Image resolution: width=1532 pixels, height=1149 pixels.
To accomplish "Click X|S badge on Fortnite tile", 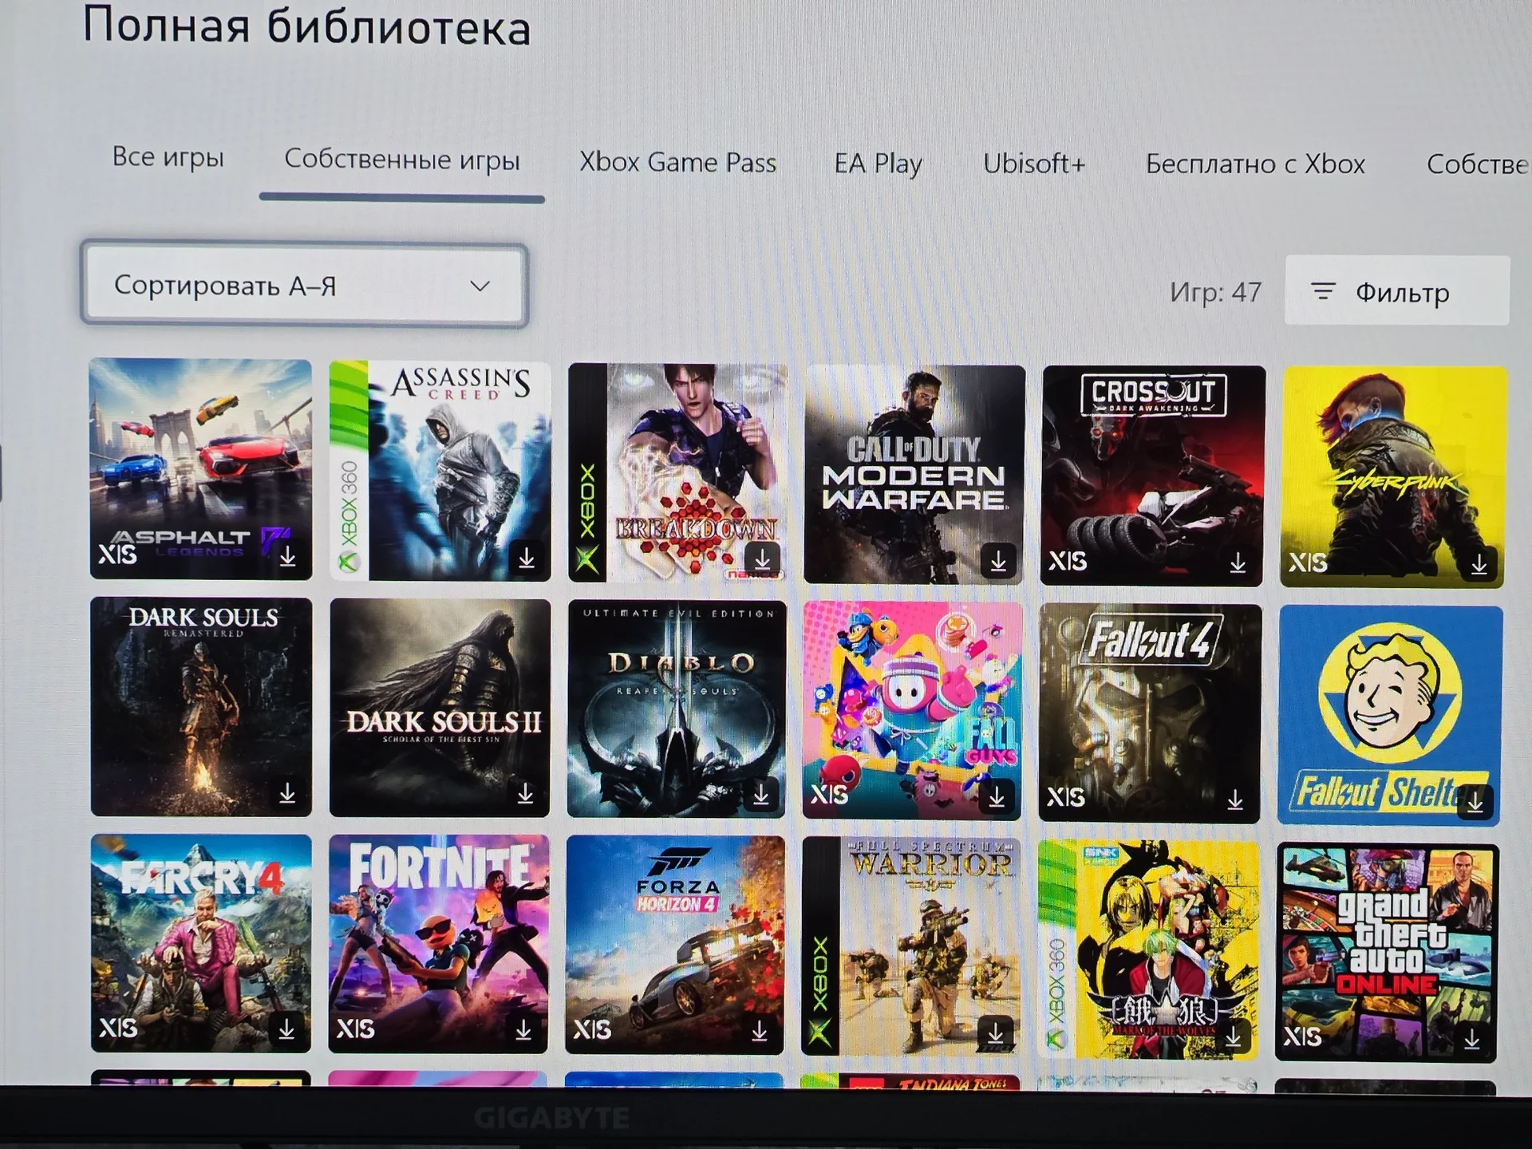I will pyautogui.click(x=355, y=1029).
